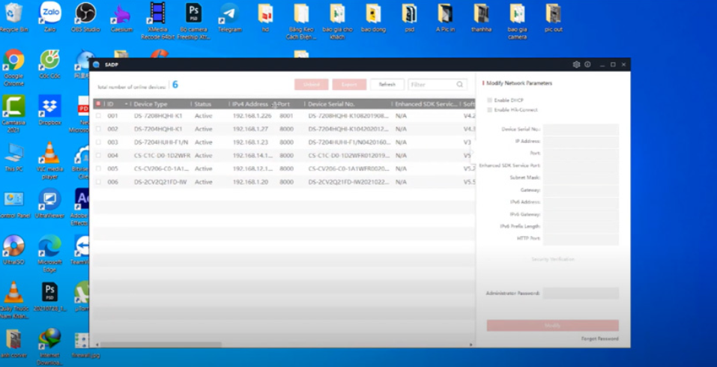Open SADP settings gear icon
Image resolution: width=717 pixels, height=367 pixels.
[x=576, y=64]
